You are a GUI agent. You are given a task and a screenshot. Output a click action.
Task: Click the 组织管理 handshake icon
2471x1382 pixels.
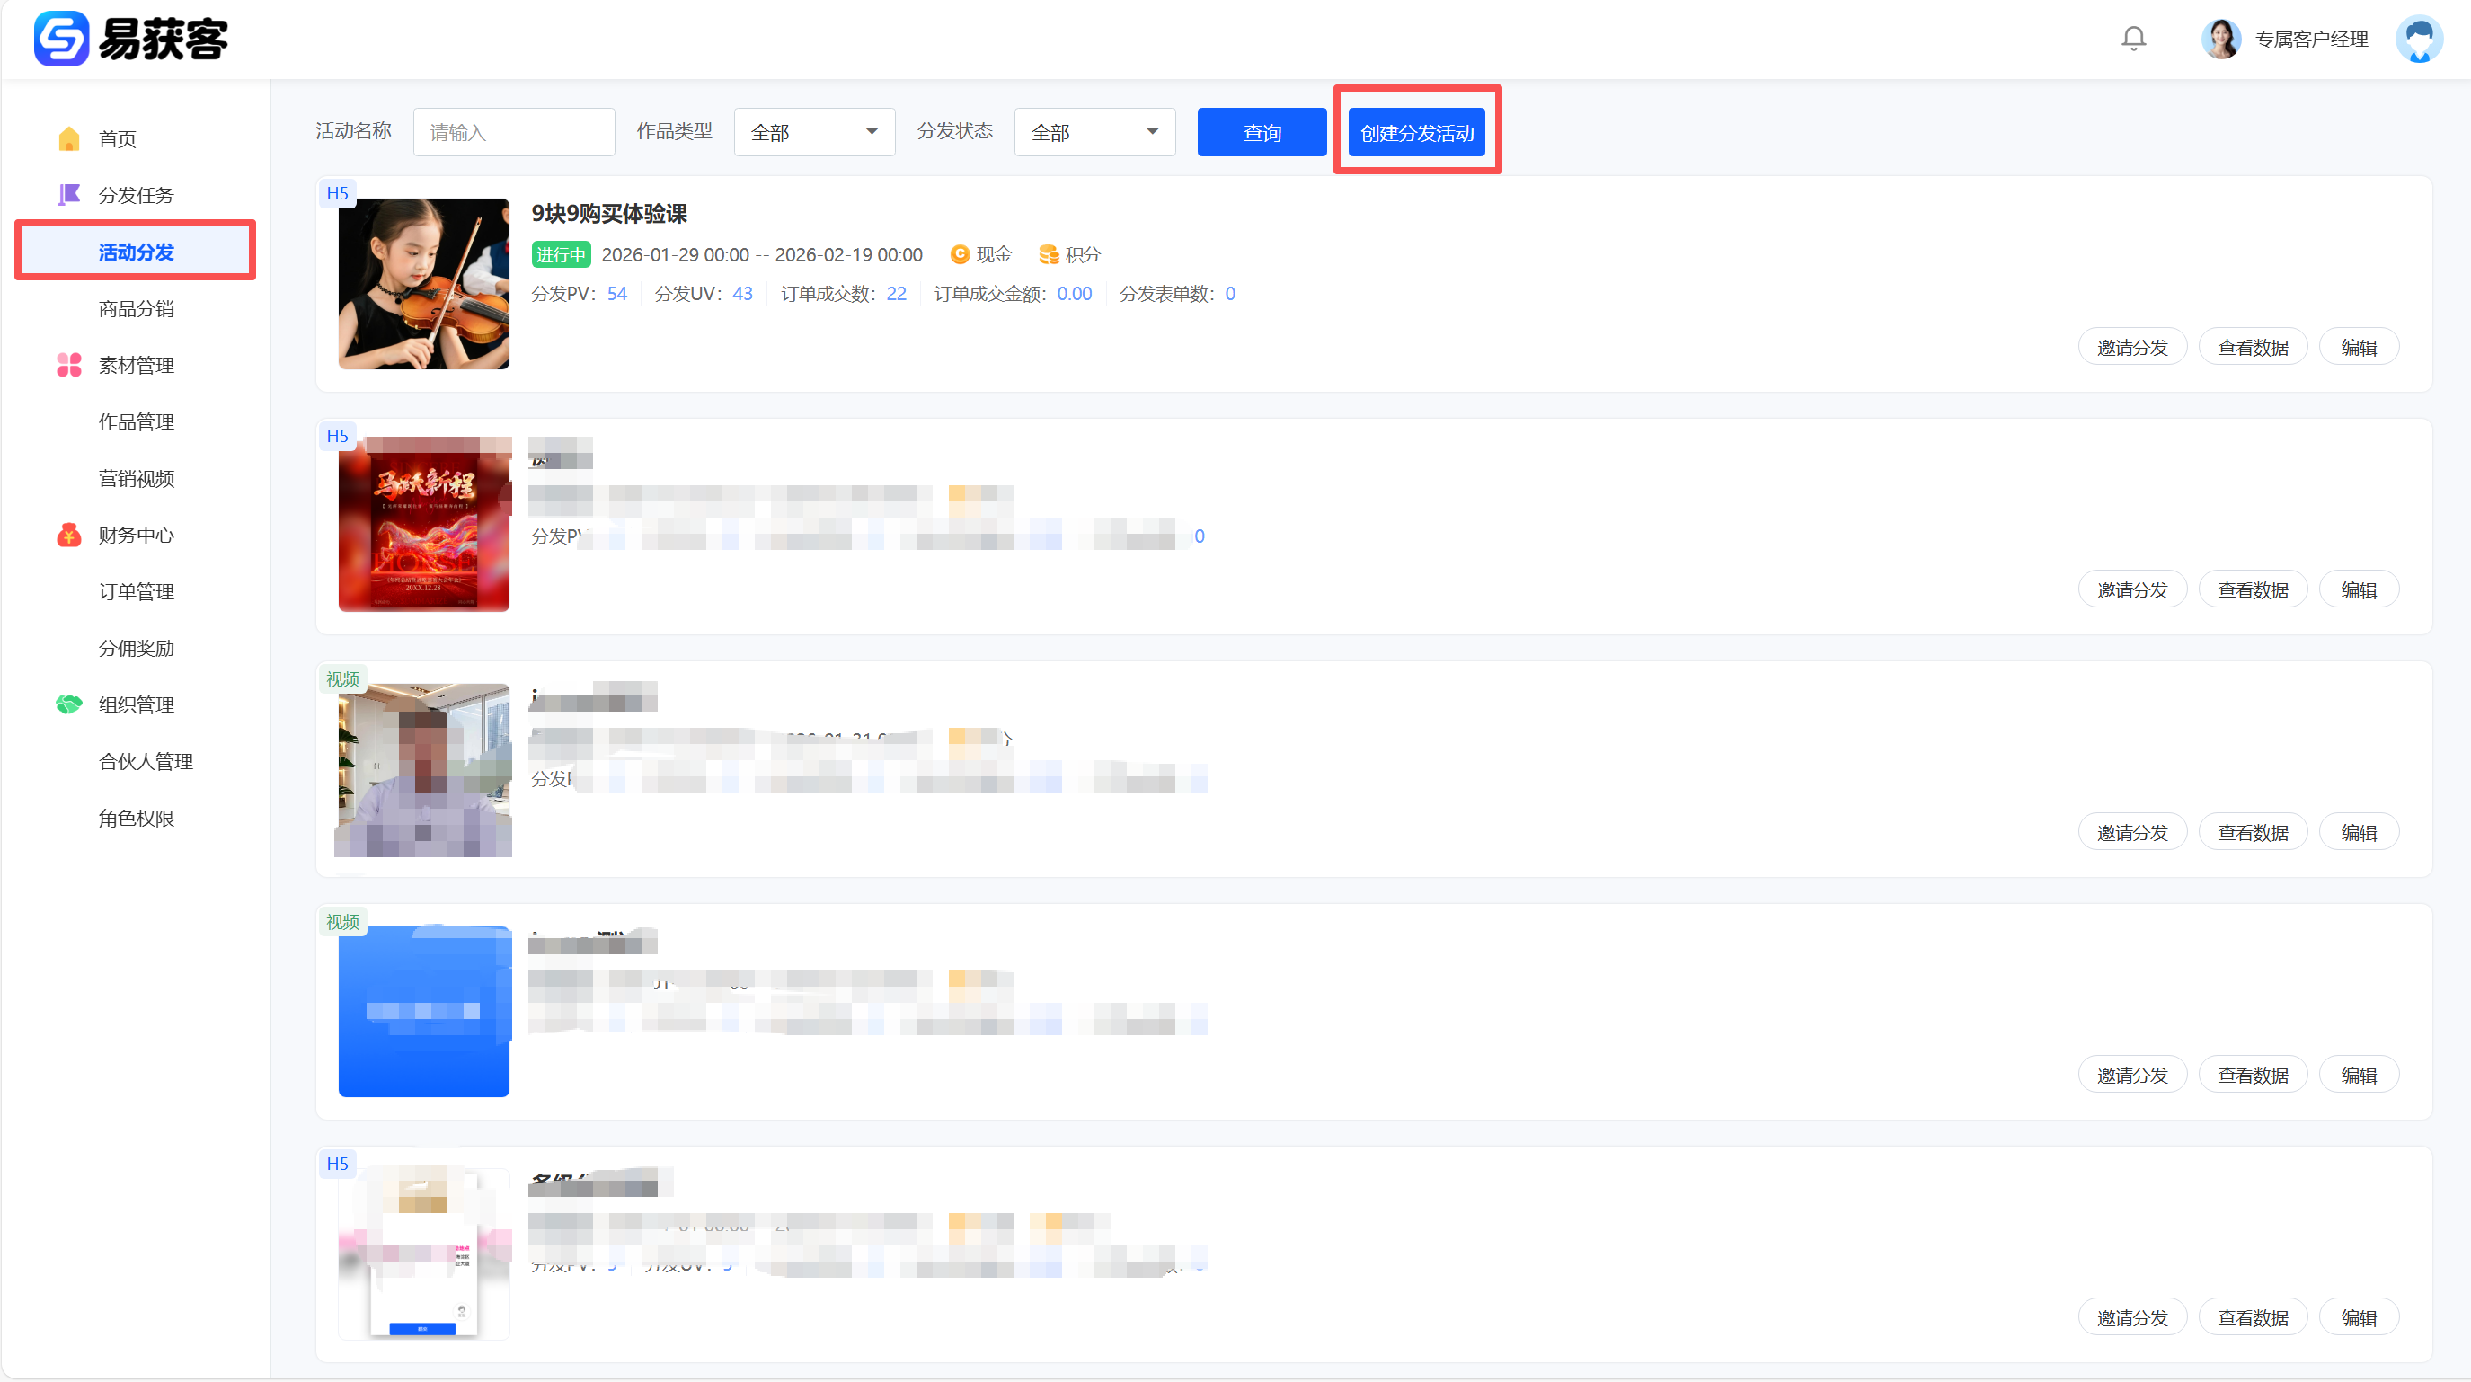69,704
